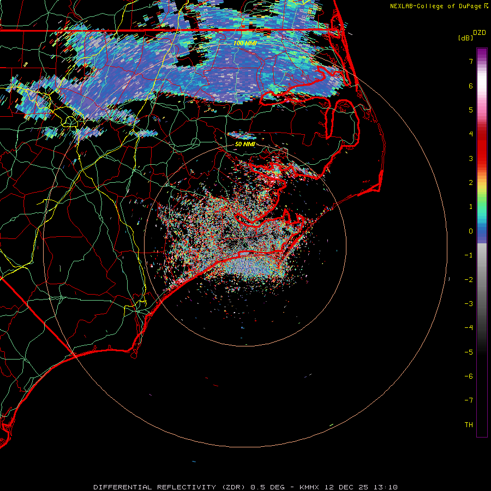The width and height of the screenshot is (491, 491).
Task: Click the 6 value on color scale
Action: point(471,86)
